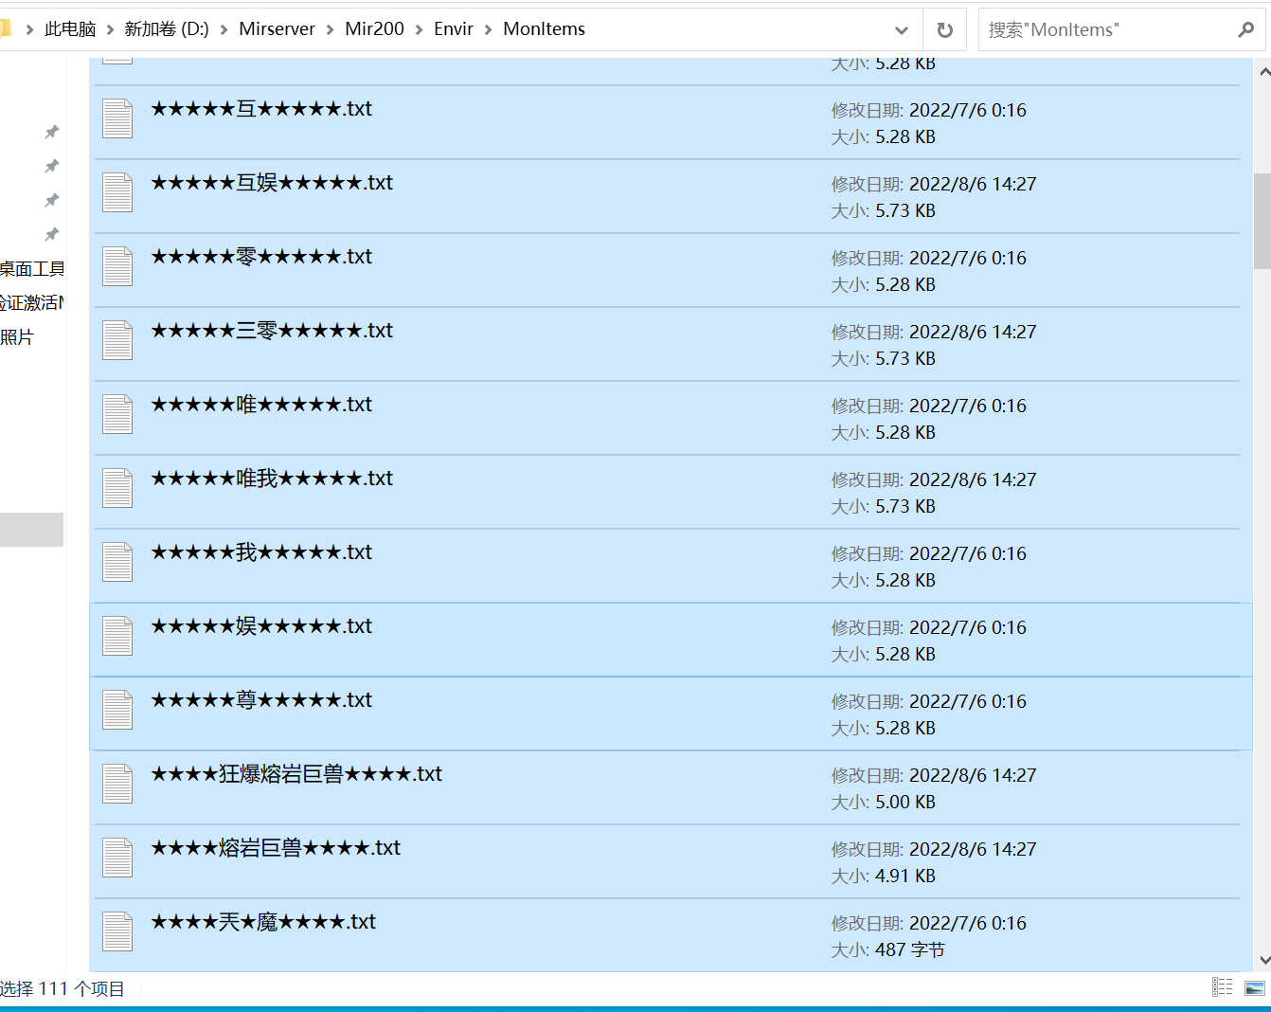Select the Envir breadcrumb segment

(x=453, y=29)
